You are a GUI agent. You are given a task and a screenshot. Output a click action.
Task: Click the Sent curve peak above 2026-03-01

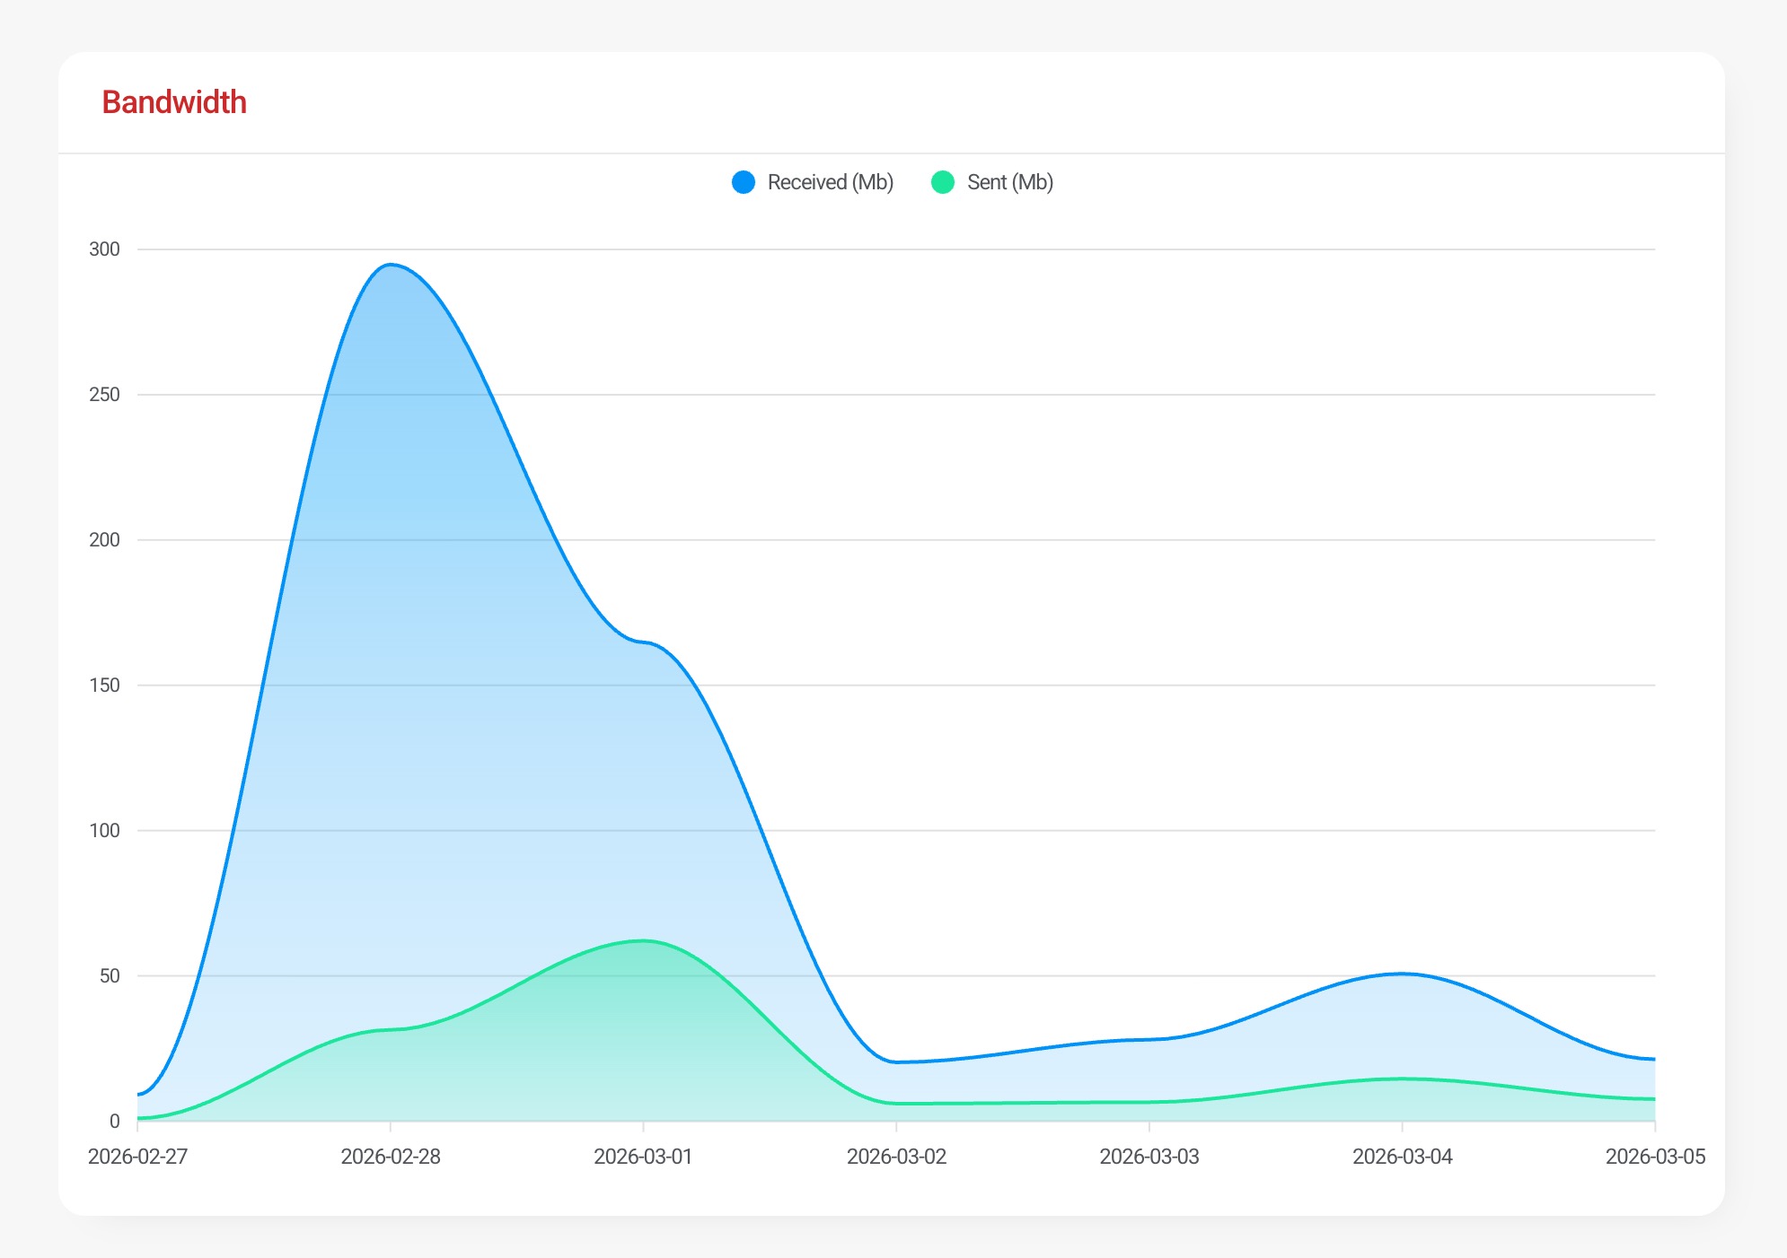[643, 940]
